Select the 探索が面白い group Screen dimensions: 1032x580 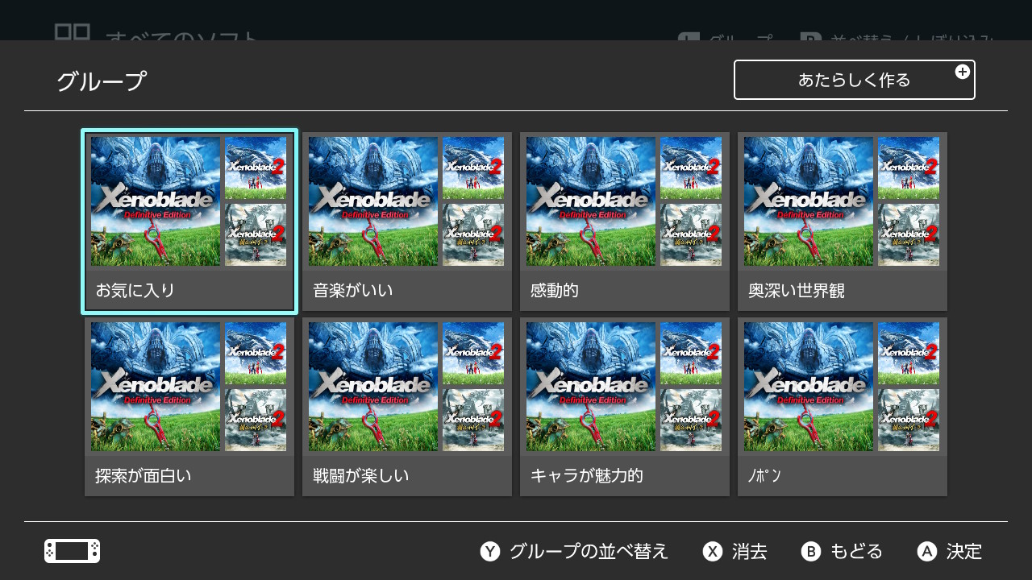(189, 407)
